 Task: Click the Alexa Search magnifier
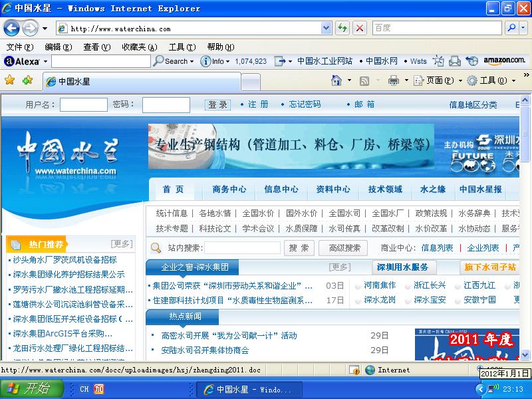click(x=158, y=61)
